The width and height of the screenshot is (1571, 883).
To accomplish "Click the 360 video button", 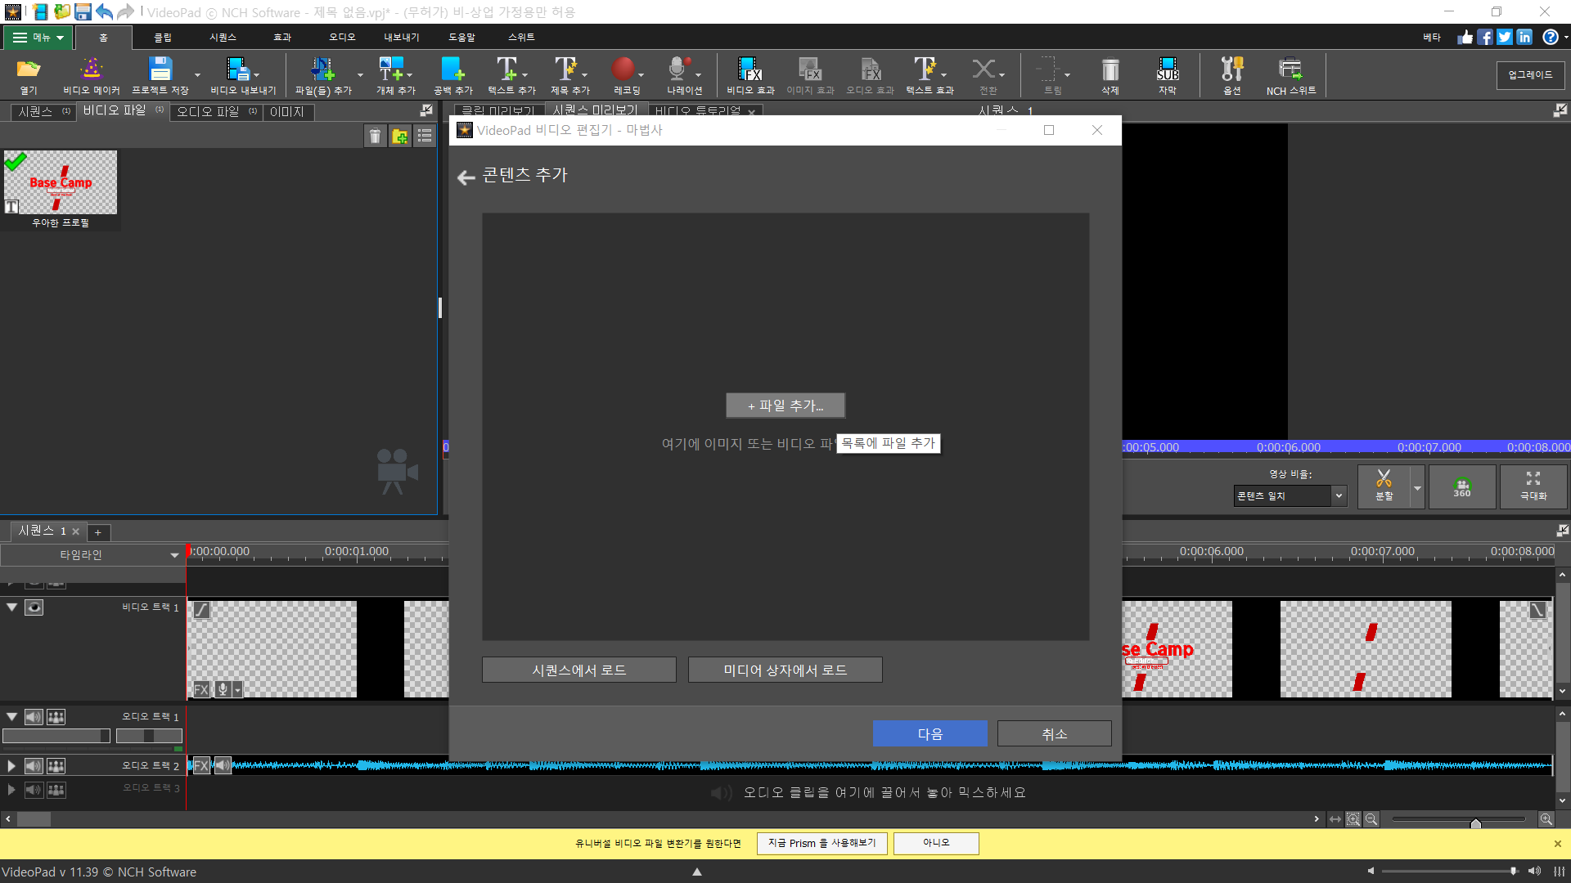I will [x=1462, y=487].
